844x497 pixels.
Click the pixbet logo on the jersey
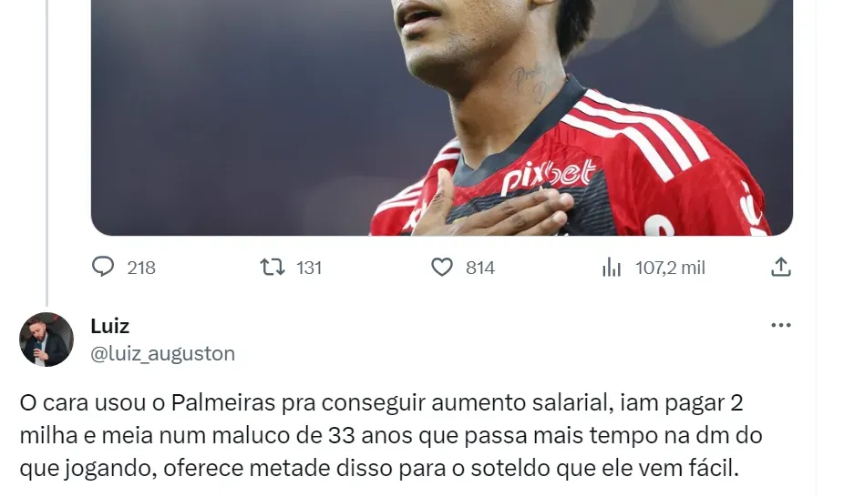548,177
